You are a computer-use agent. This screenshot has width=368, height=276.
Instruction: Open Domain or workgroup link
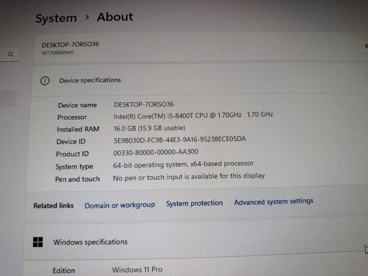(x=120, y=205)
